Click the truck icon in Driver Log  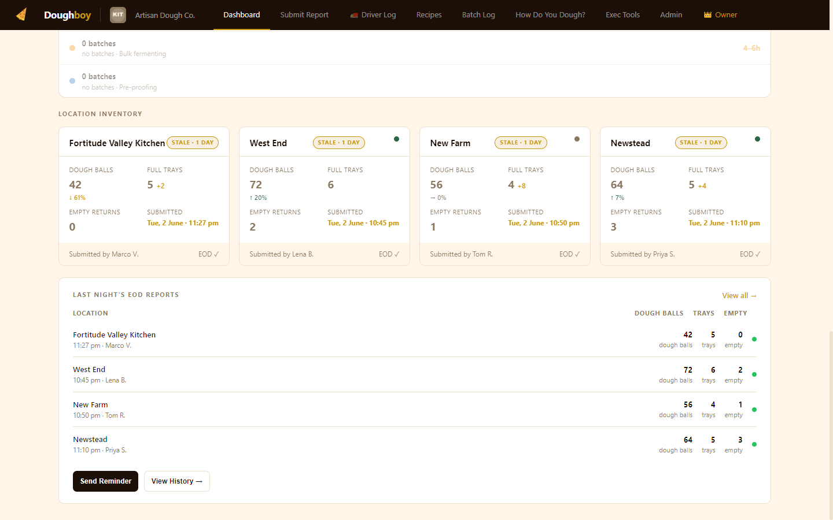tap(354, 16)
